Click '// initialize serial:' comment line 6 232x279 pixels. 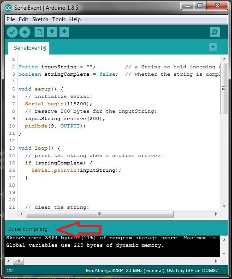[59, 97]
